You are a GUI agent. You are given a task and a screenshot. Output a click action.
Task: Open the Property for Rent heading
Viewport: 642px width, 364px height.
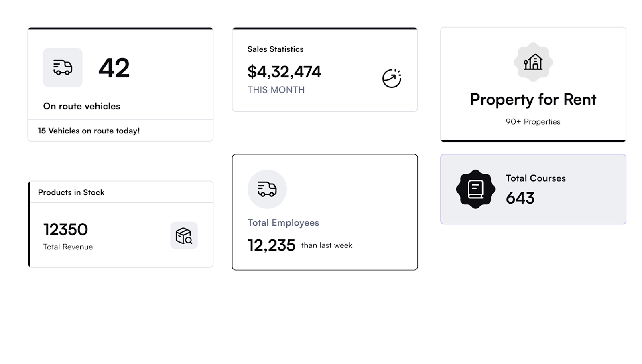(x=533, y=99)
